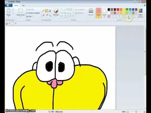Open the Contorno outline dropdown

pos(80,9)
